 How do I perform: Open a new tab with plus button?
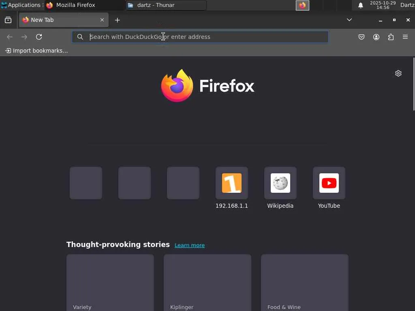click(117, 20)
